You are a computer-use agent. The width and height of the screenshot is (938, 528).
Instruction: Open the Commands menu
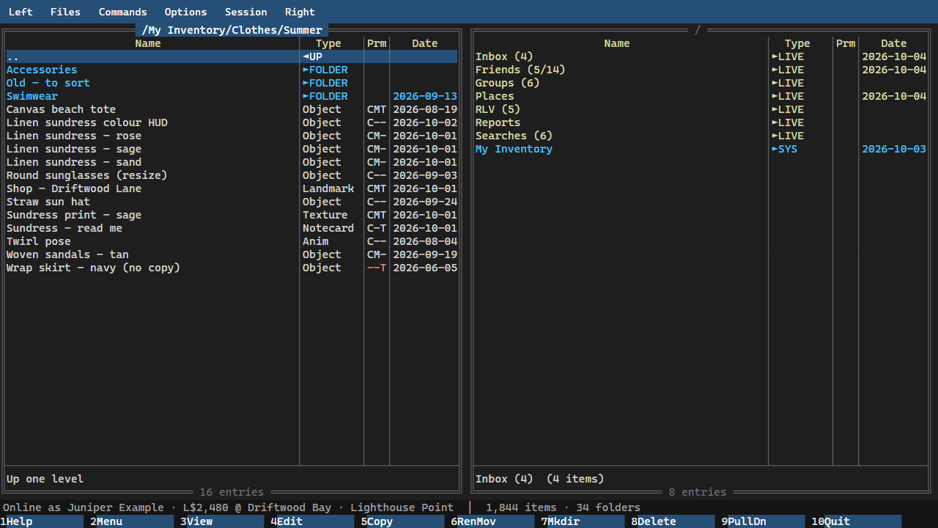[x=122, y=12]
